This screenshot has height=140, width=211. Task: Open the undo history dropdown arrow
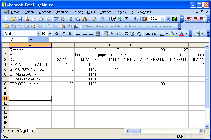[x=107, y=19]
